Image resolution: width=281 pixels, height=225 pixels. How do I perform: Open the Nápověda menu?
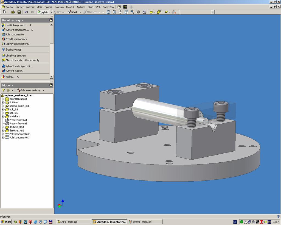tap(108, 7)
